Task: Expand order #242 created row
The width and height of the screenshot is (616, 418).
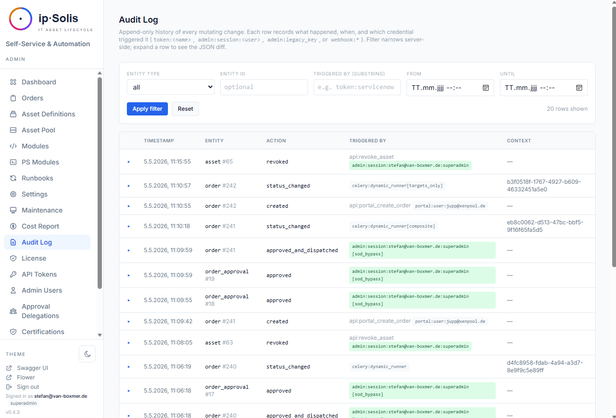Action: point(129,206)
